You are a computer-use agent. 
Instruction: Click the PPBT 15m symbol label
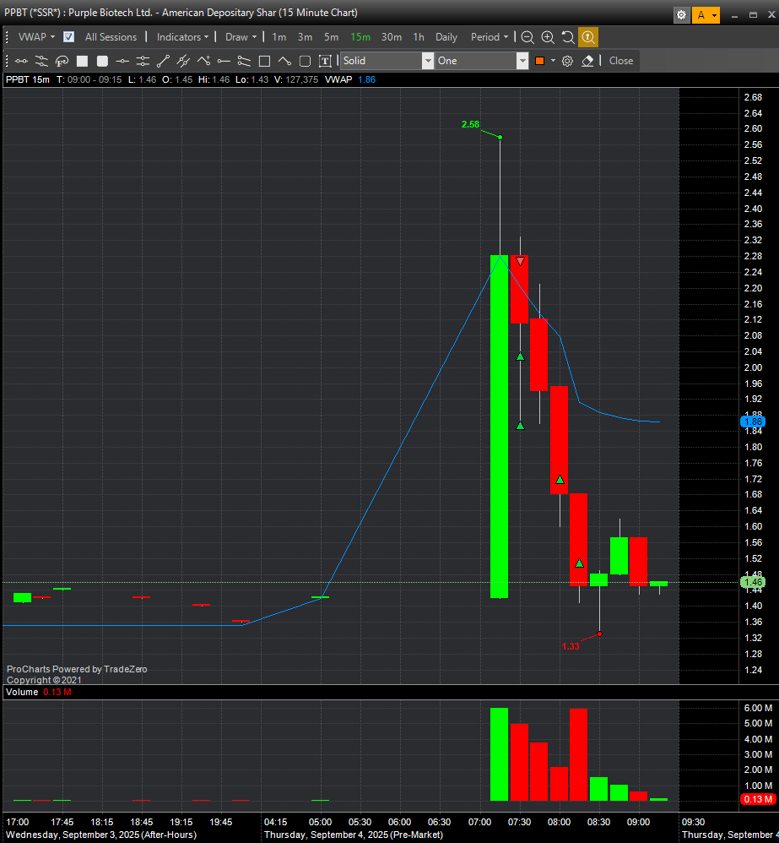[x=27, y=79]
